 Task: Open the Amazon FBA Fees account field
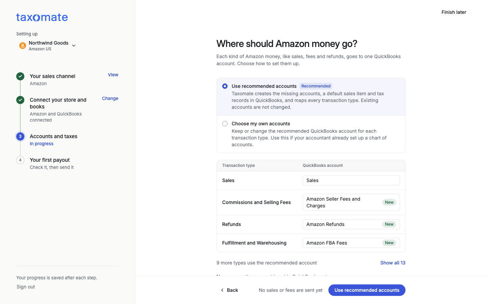pos(351,243)
